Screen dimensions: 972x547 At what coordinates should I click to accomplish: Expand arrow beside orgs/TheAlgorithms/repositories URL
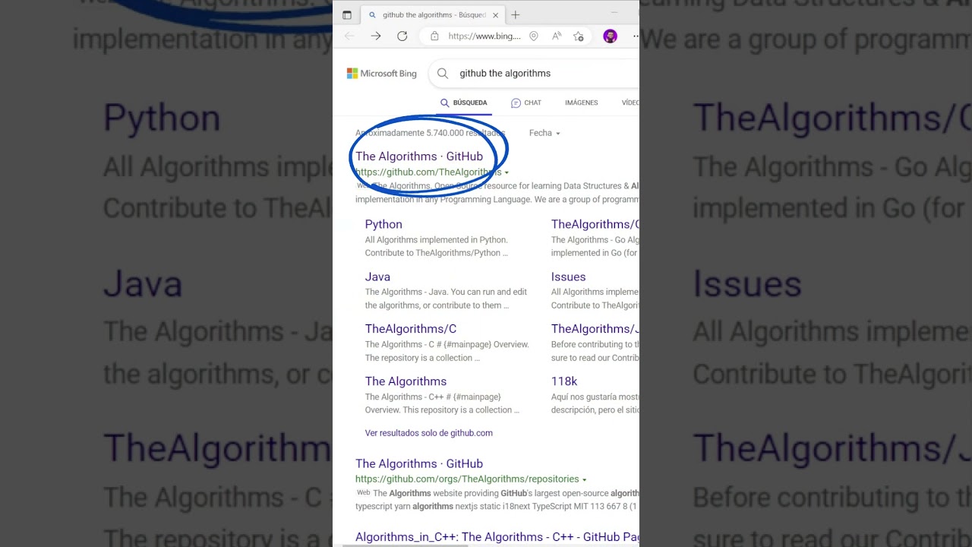click(x=584, y=479)
